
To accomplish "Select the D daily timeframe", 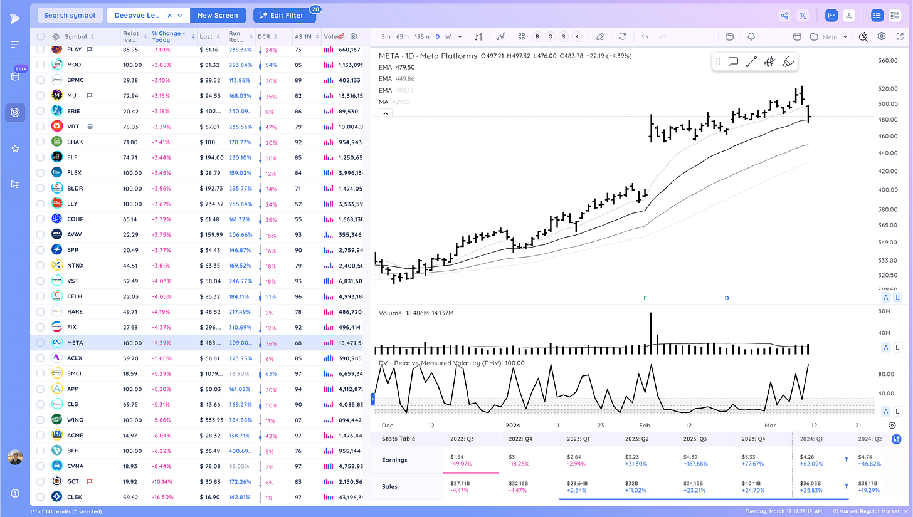I will click(438, 37).
